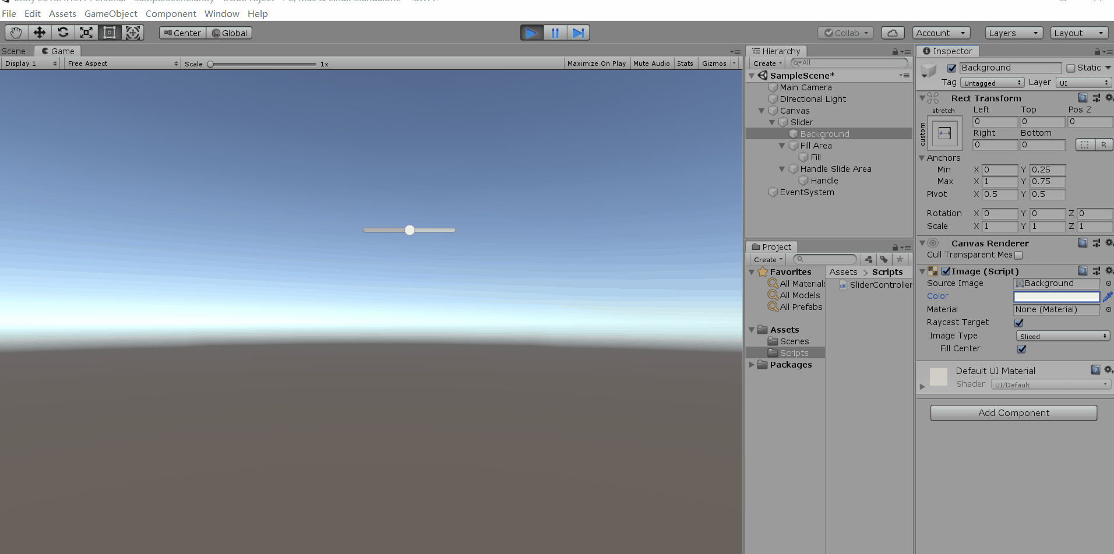This screenshot has height=554, width=1114.
Task: Lock the Hierarchy panel
Action: tap(896, 51)
